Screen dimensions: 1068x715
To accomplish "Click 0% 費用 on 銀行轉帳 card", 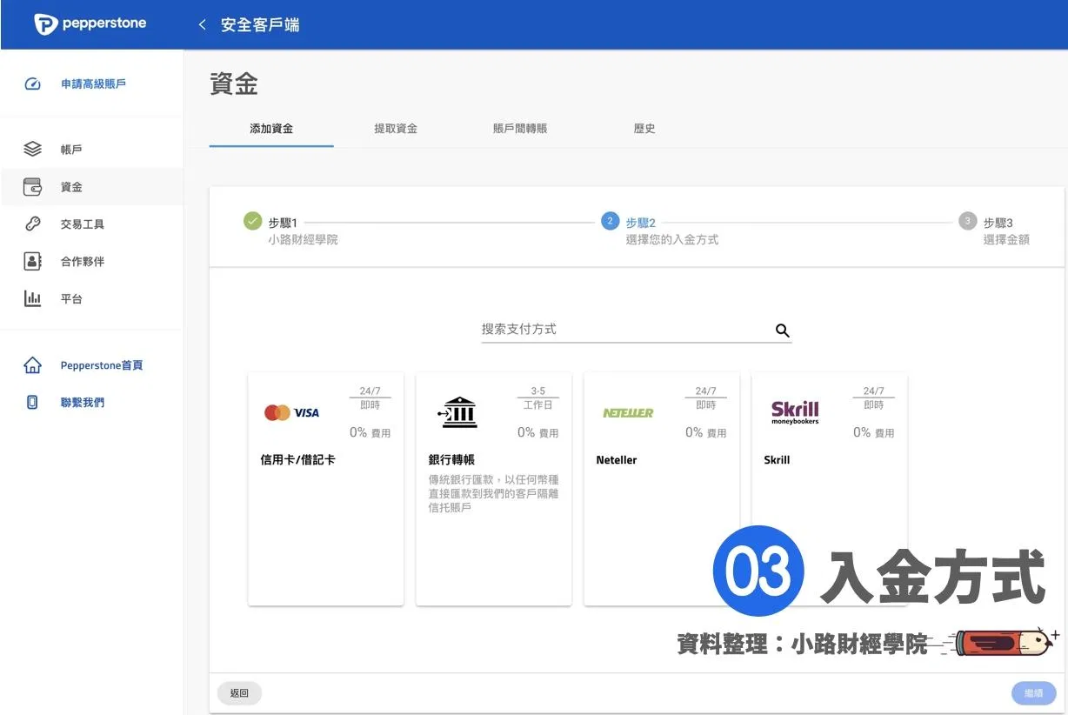I will pyautogui.click(x=537, y=432).
